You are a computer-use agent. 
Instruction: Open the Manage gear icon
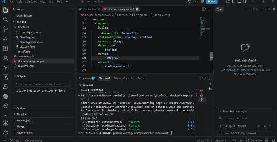click(5, 132)
